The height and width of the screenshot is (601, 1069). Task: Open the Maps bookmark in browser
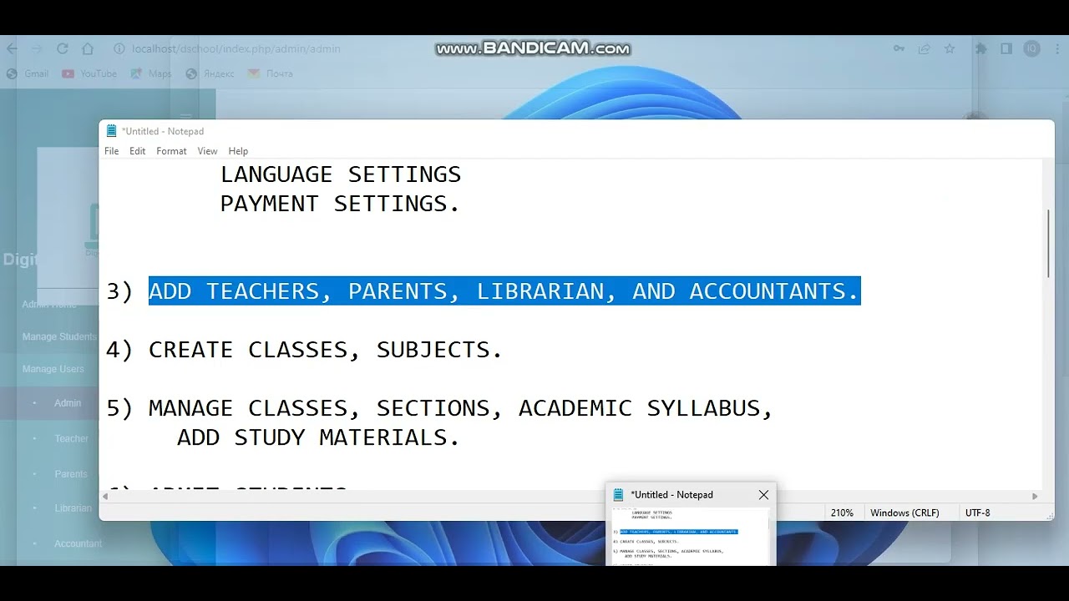pos(151,73)
